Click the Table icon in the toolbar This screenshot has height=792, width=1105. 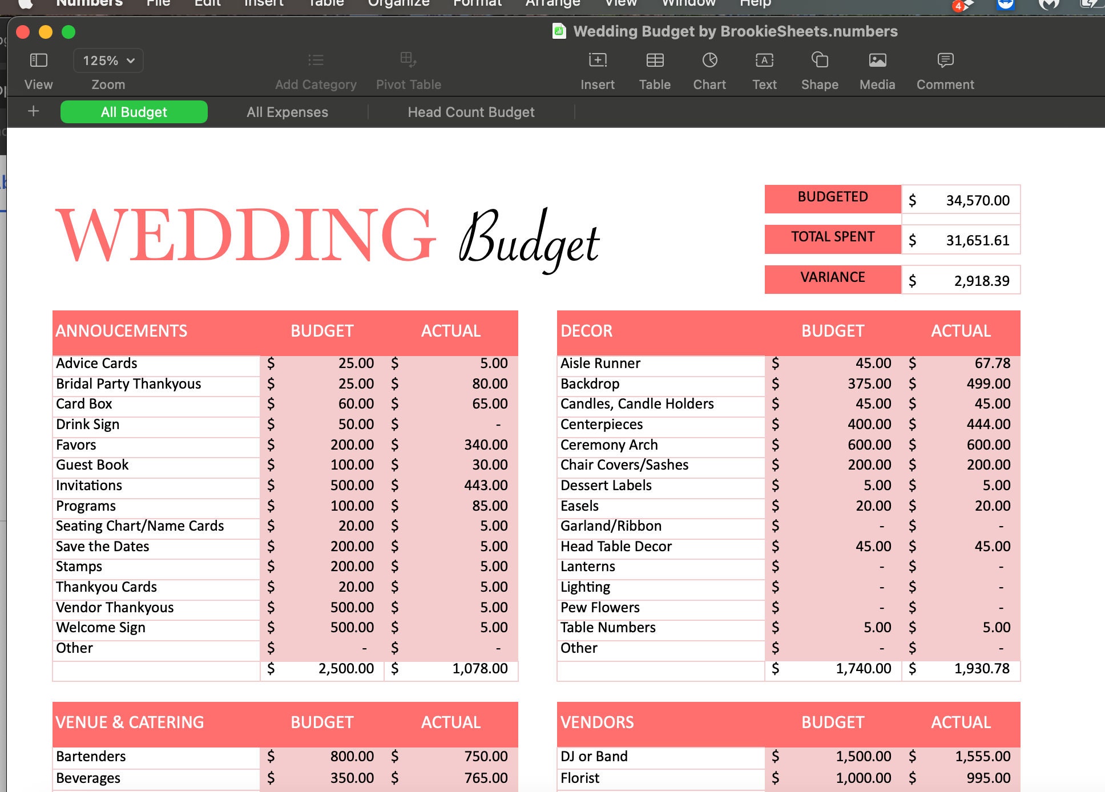(654, 68)
